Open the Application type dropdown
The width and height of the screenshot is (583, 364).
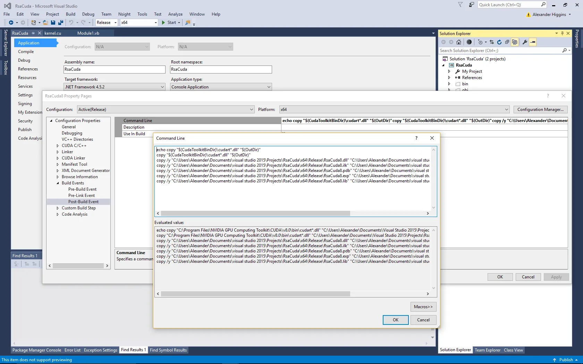point(221,87)
